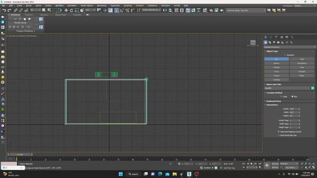Click the Mirror tool icon

pos(165,10)
